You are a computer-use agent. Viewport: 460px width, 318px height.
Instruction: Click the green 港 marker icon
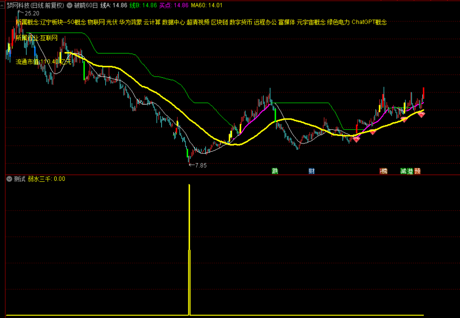tap(410, 171)
